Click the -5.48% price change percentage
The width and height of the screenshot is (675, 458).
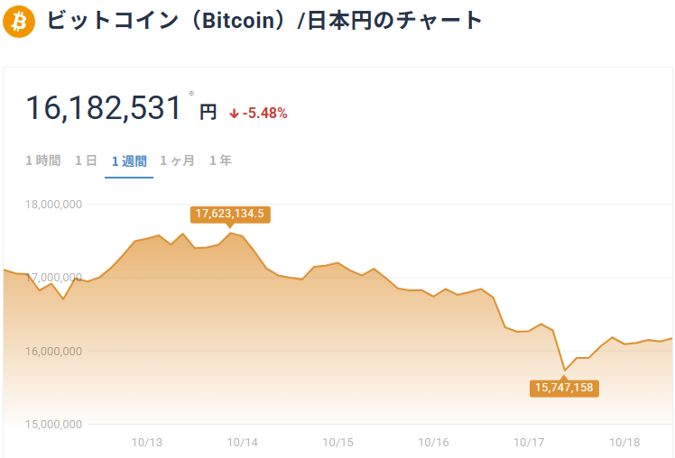264,114
